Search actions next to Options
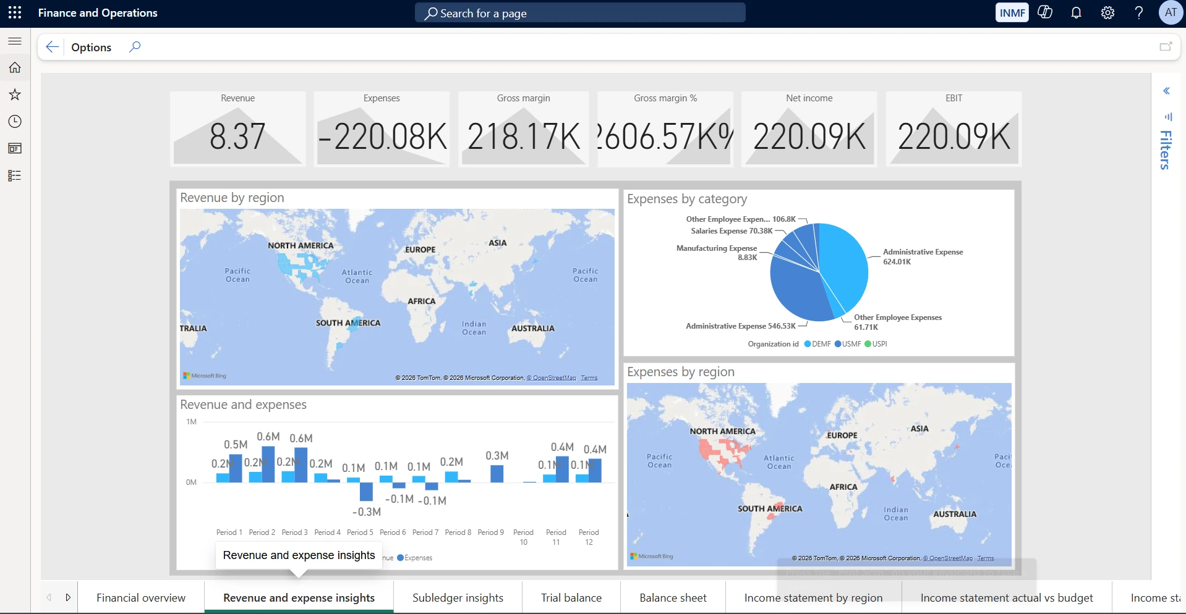 click(135, 47)
